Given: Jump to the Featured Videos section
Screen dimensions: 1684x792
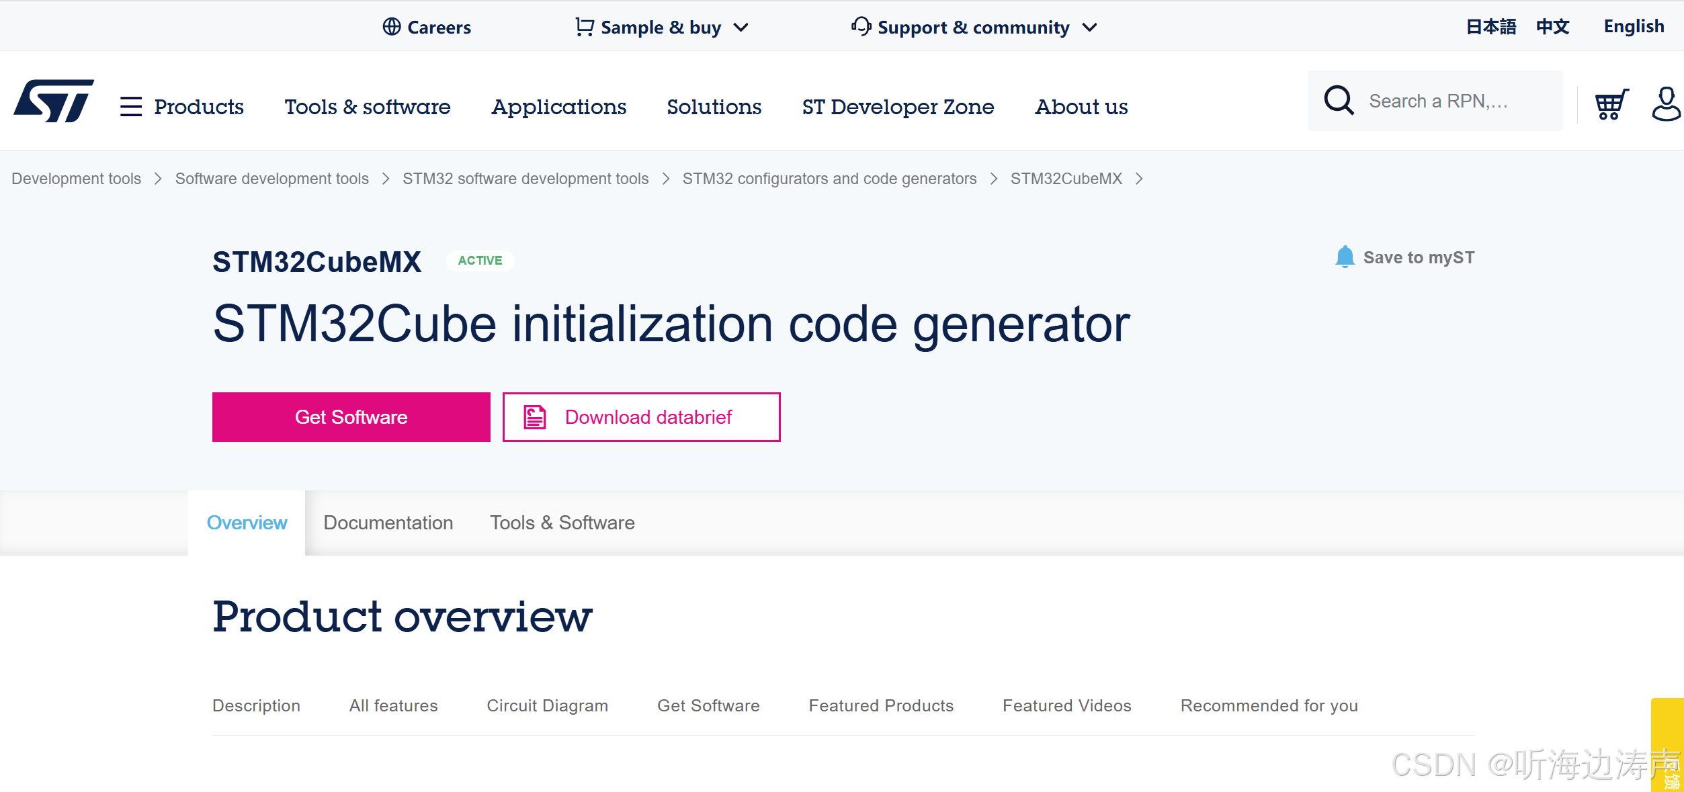Looking at the screenshot, I should tap(1067, 705).
